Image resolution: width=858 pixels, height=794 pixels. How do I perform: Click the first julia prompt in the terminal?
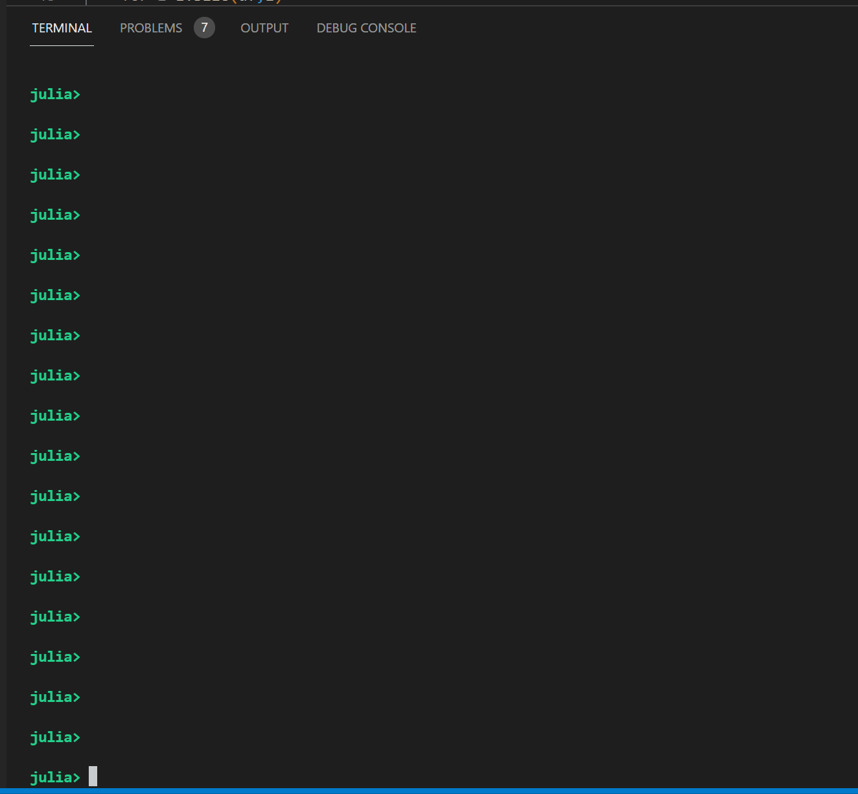(55, 94)
